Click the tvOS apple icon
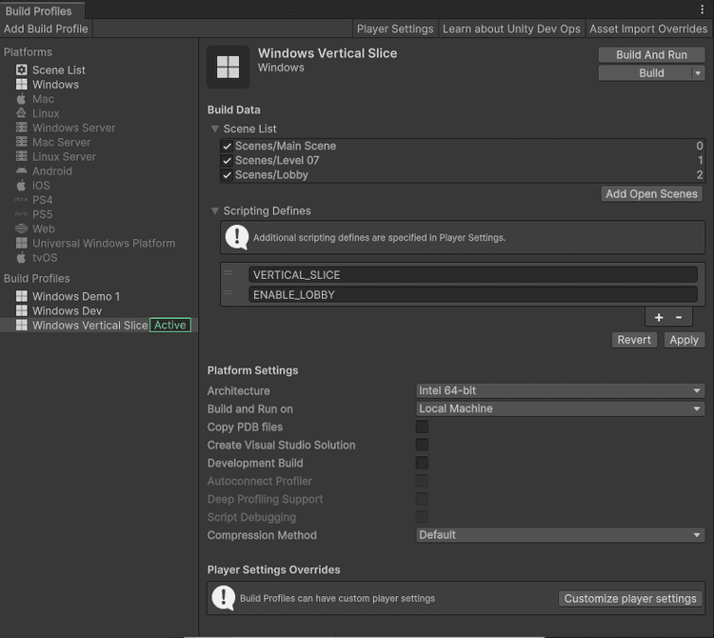Viewport: 714px width, 638px height. pyautogui.click(x=21, y=257)
